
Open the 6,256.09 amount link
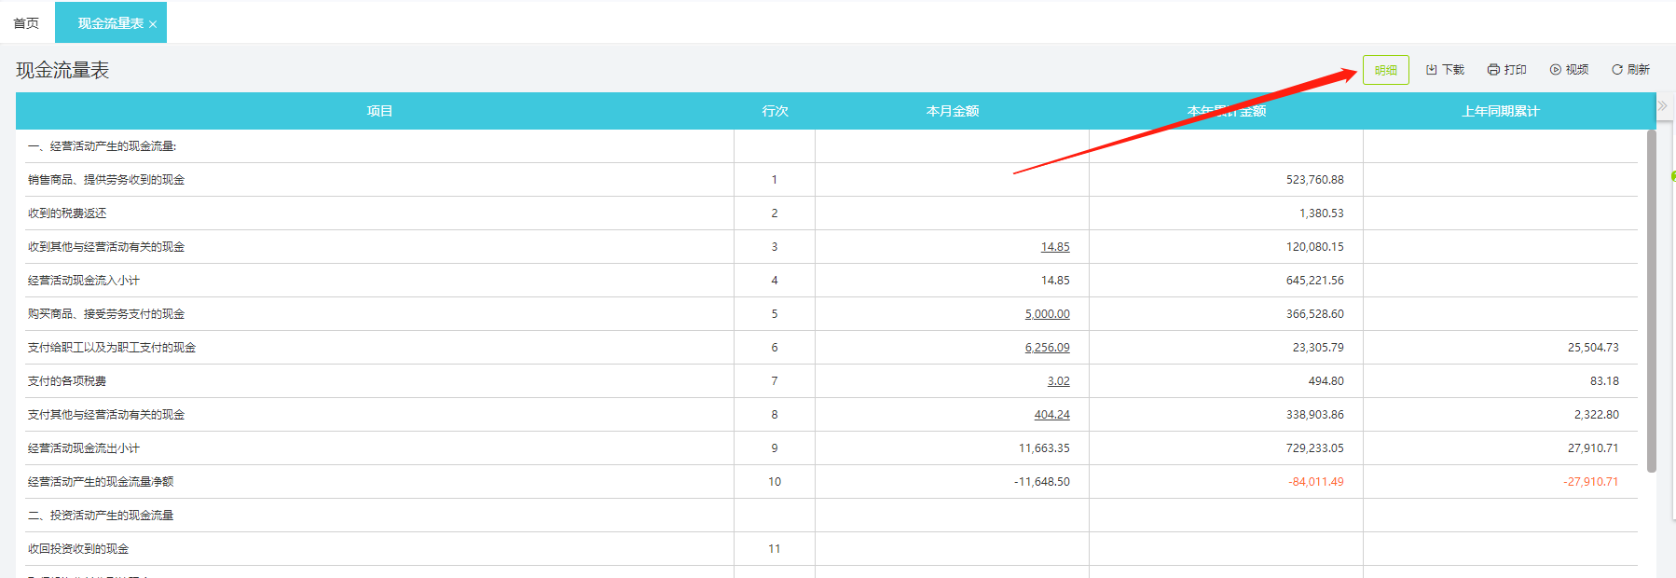pos(1048,348)
